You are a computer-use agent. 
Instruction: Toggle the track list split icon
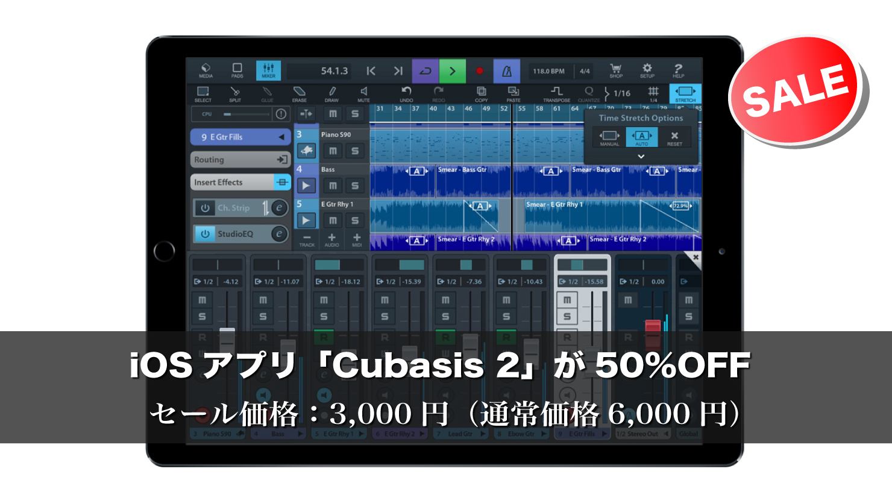pyautogui.click(x=306, y=114)
